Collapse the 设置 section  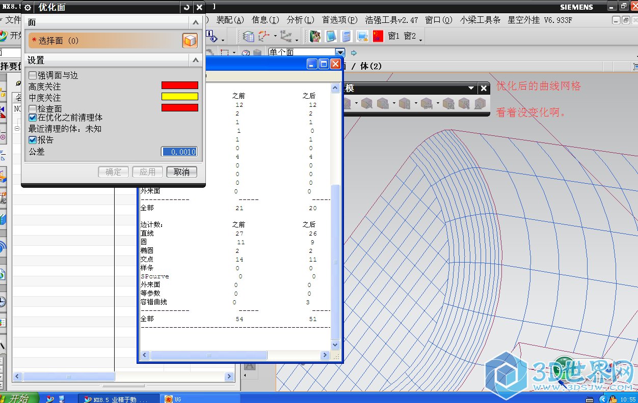point(195,61)
